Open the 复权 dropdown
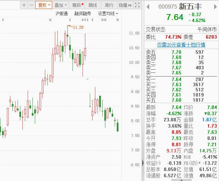 coord(44,5)
